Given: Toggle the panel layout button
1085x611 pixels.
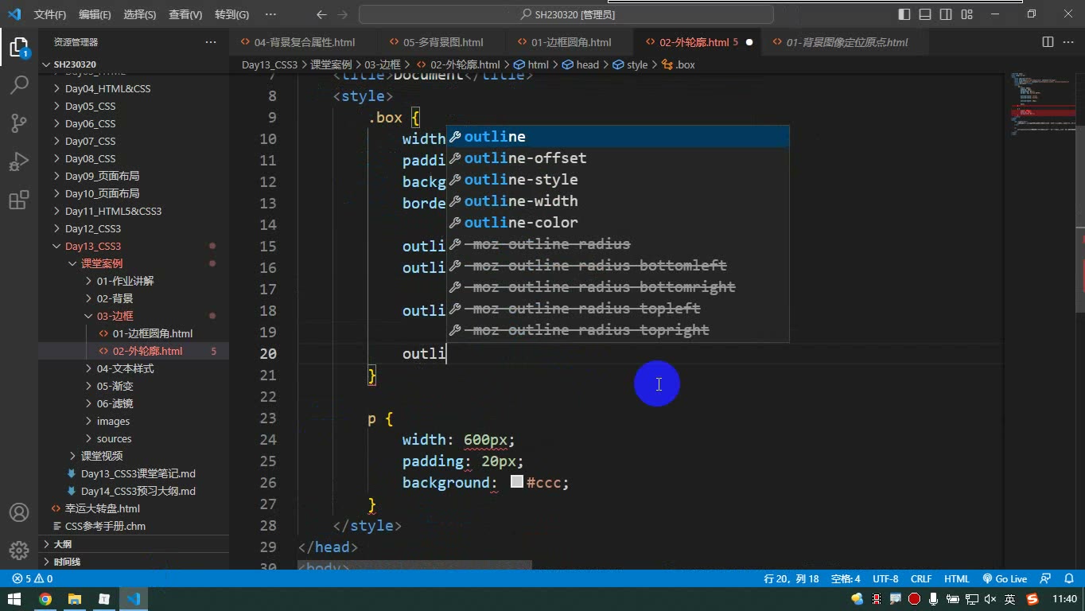Looking at the screenshot, I should pos(925,14).
